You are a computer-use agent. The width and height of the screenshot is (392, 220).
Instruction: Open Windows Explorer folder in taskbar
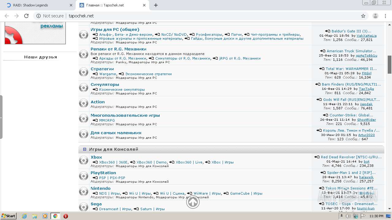click(35, 216)
